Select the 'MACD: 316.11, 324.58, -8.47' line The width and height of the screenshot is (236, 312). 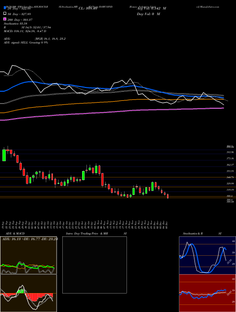[x=24, y=31]
